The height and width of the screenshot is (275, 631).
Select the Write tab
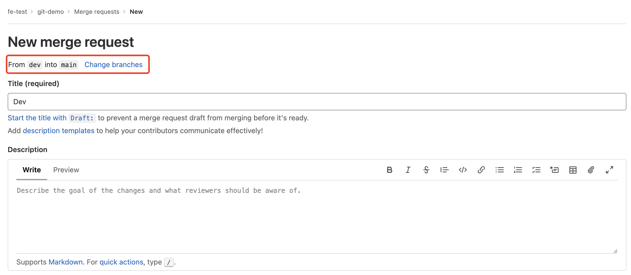coord(32,170)
